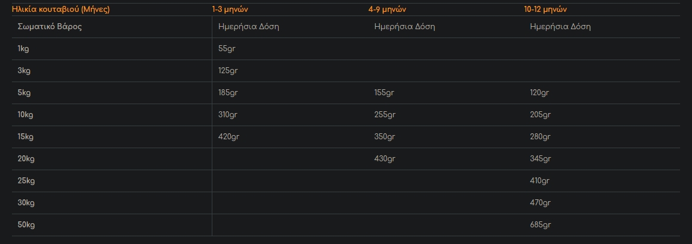Select the 55gr daily dose cell
Screen dimensions: 692x244
[x=228, y=49]
